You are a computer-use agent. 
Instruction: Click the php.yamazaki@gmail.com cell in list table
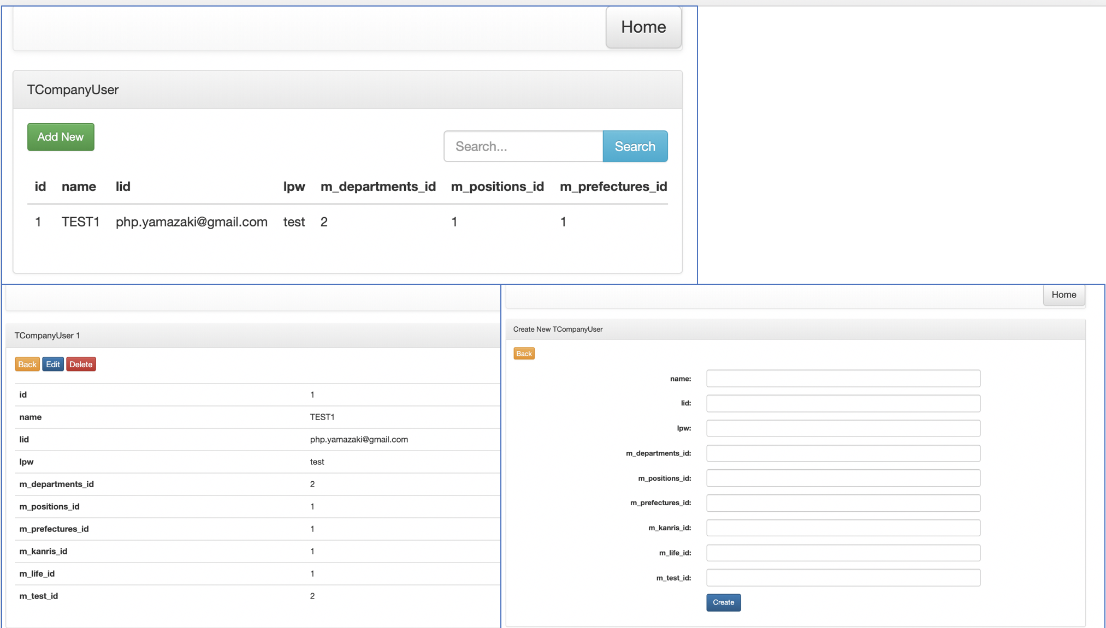(x=191, y=222)
